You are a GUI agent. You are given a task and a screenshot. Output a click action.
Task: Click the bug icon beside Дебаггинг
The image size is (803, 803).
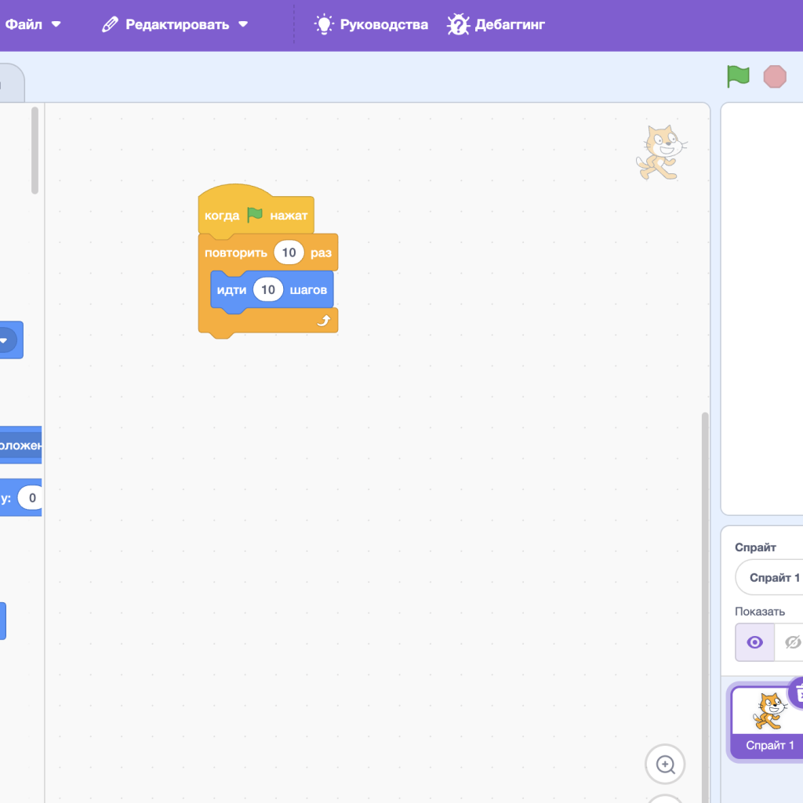(x=458, y=25)
